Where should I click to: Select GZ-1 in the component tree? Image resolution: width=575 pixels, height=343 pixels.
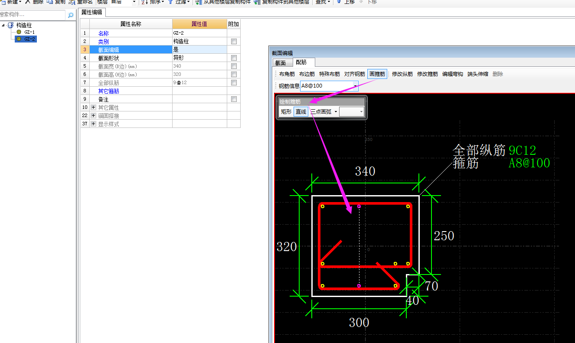tap(29, 32)
